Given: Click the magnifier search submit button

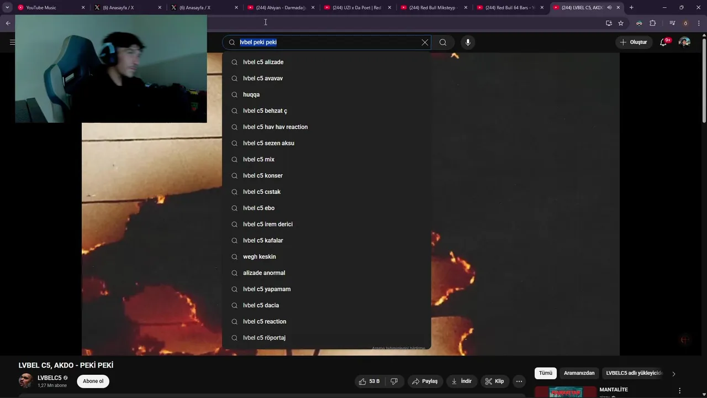Looking at the screenshot, I should [x=443, y=42].
